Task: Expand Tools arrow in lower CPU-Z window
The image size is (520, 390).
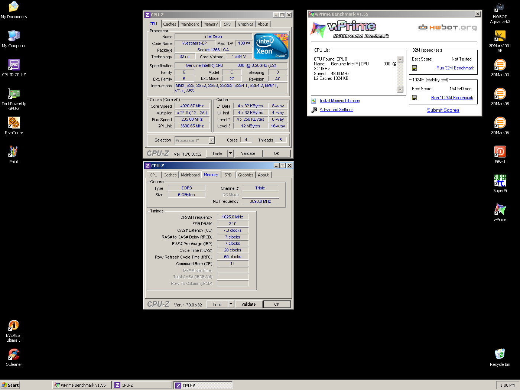Action: click(x=231, y=304)
